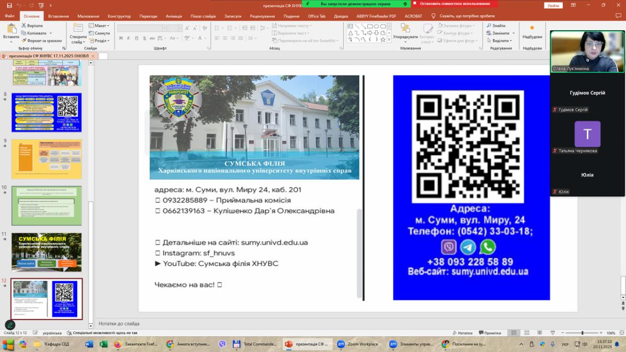Click the Вставити (Paste) icon
This screenshot has height=352, width=626.
(11, 30)
